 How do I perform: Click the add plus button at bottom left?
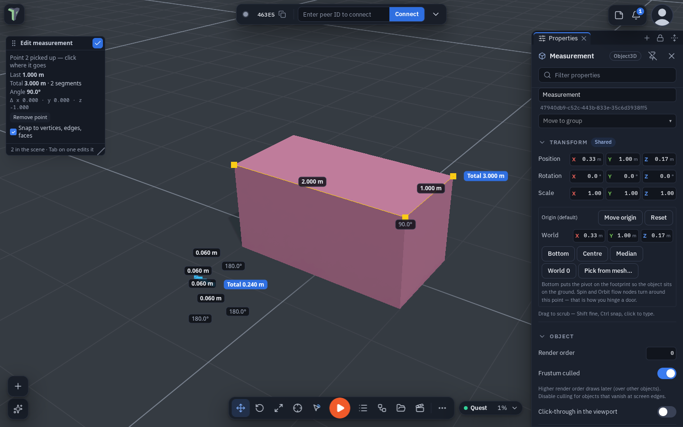pyautogui.click(x=18, y=386)
